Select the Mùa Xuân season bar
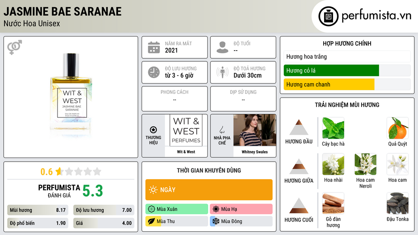Viewport: 418px width, 235px height. [x=177, y=209]
